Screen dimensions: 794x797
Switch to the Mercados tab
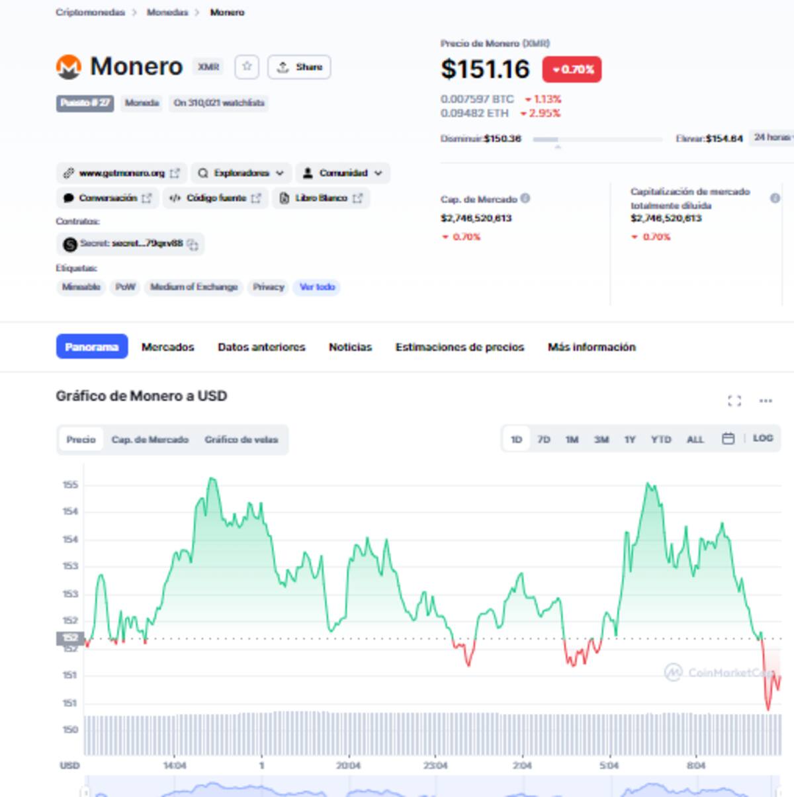167,347
